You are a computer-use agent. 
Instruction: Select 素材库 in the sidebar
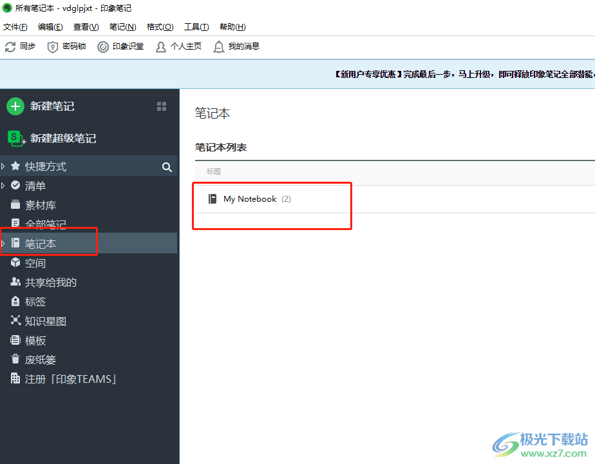click(x=41, y=205)
